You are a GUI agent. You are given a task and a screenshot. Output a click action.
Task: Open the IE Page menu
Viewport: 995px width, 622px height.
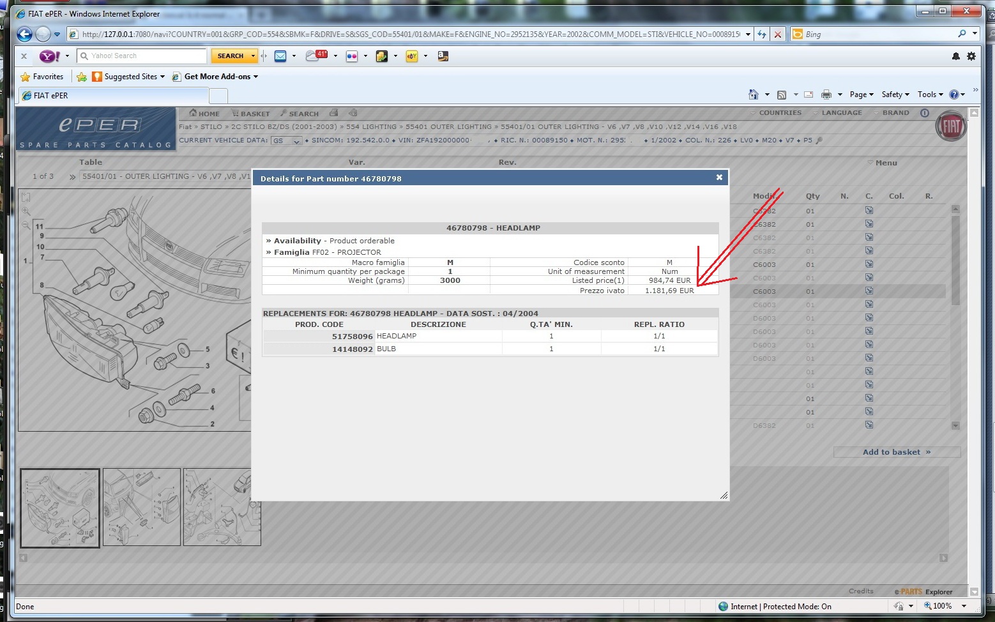click(x=862, y=95)
